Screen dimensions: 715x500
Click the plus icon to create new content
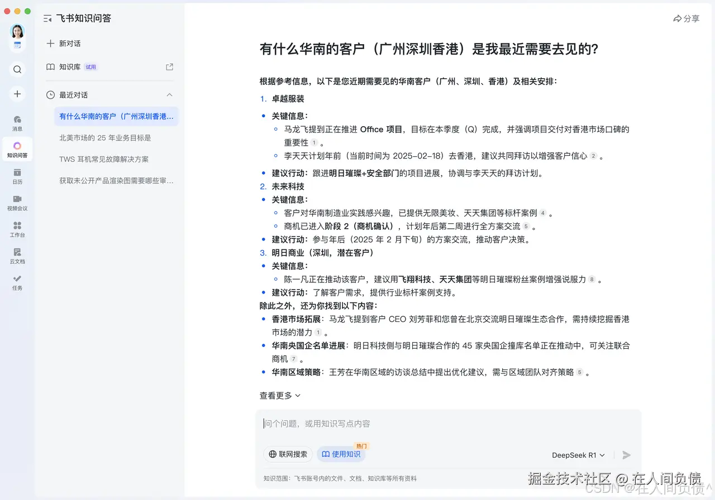click(17, 94)
